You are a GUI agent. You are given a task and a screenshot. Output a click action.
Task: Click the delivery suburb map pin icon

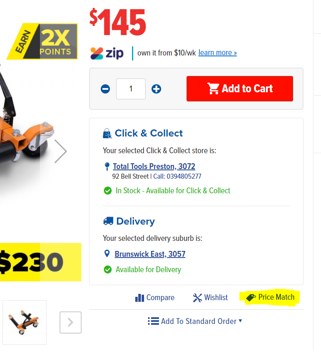click(x=107, y=254)
